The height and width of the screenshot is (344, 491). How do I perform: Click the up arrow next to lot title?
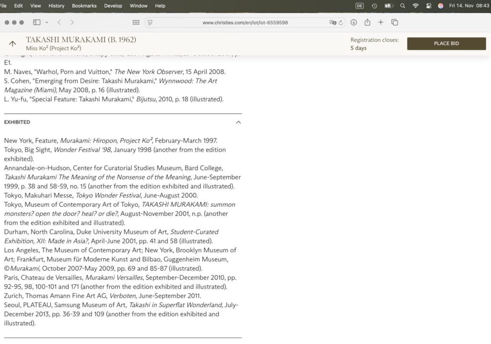pyautogui.click(x=12, y=44)
